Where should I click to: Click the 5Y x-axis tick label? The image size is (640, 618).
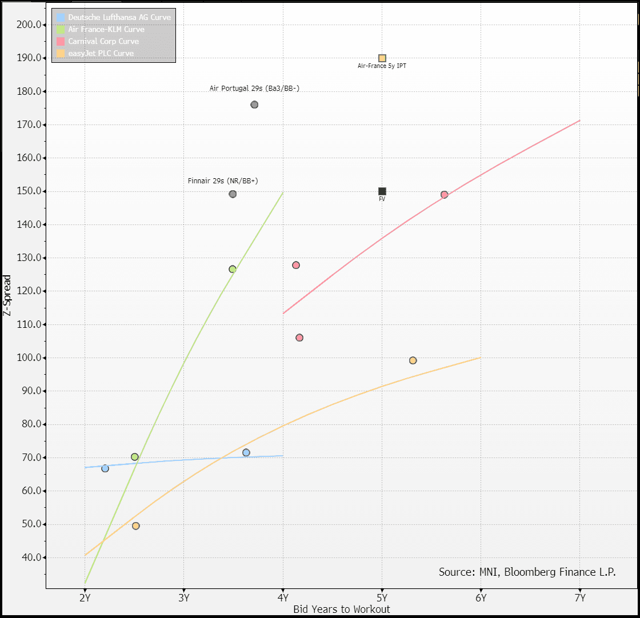pyautogui.click(x=382, y=598)
